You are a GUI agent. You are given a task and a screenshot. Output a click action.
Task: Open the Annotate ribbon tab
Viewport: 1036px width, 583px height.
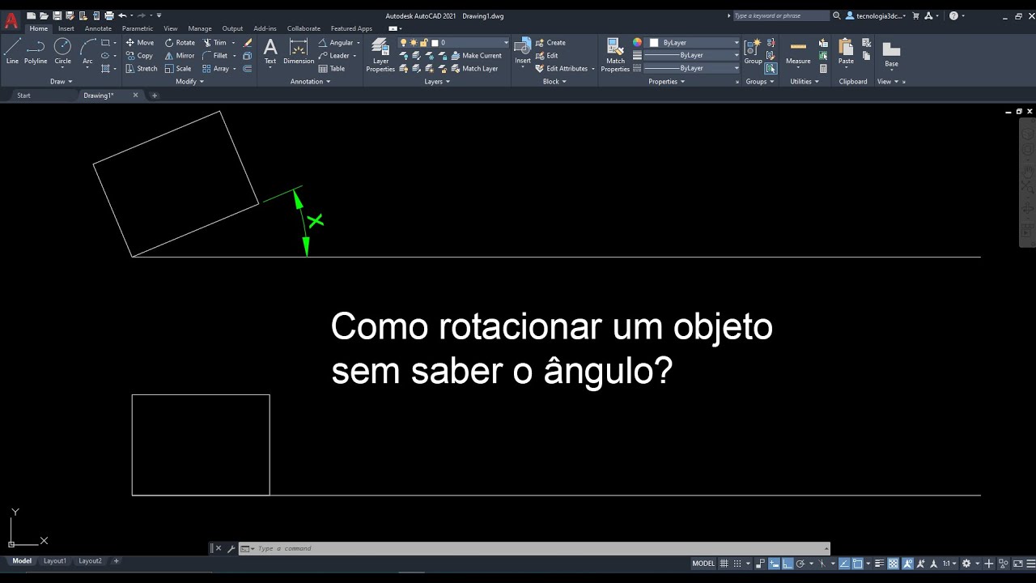(x=98, y=28)
